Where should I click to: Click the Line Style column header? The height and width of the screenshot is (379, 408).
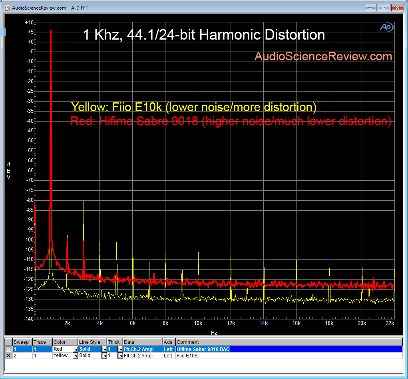point(93,342)
